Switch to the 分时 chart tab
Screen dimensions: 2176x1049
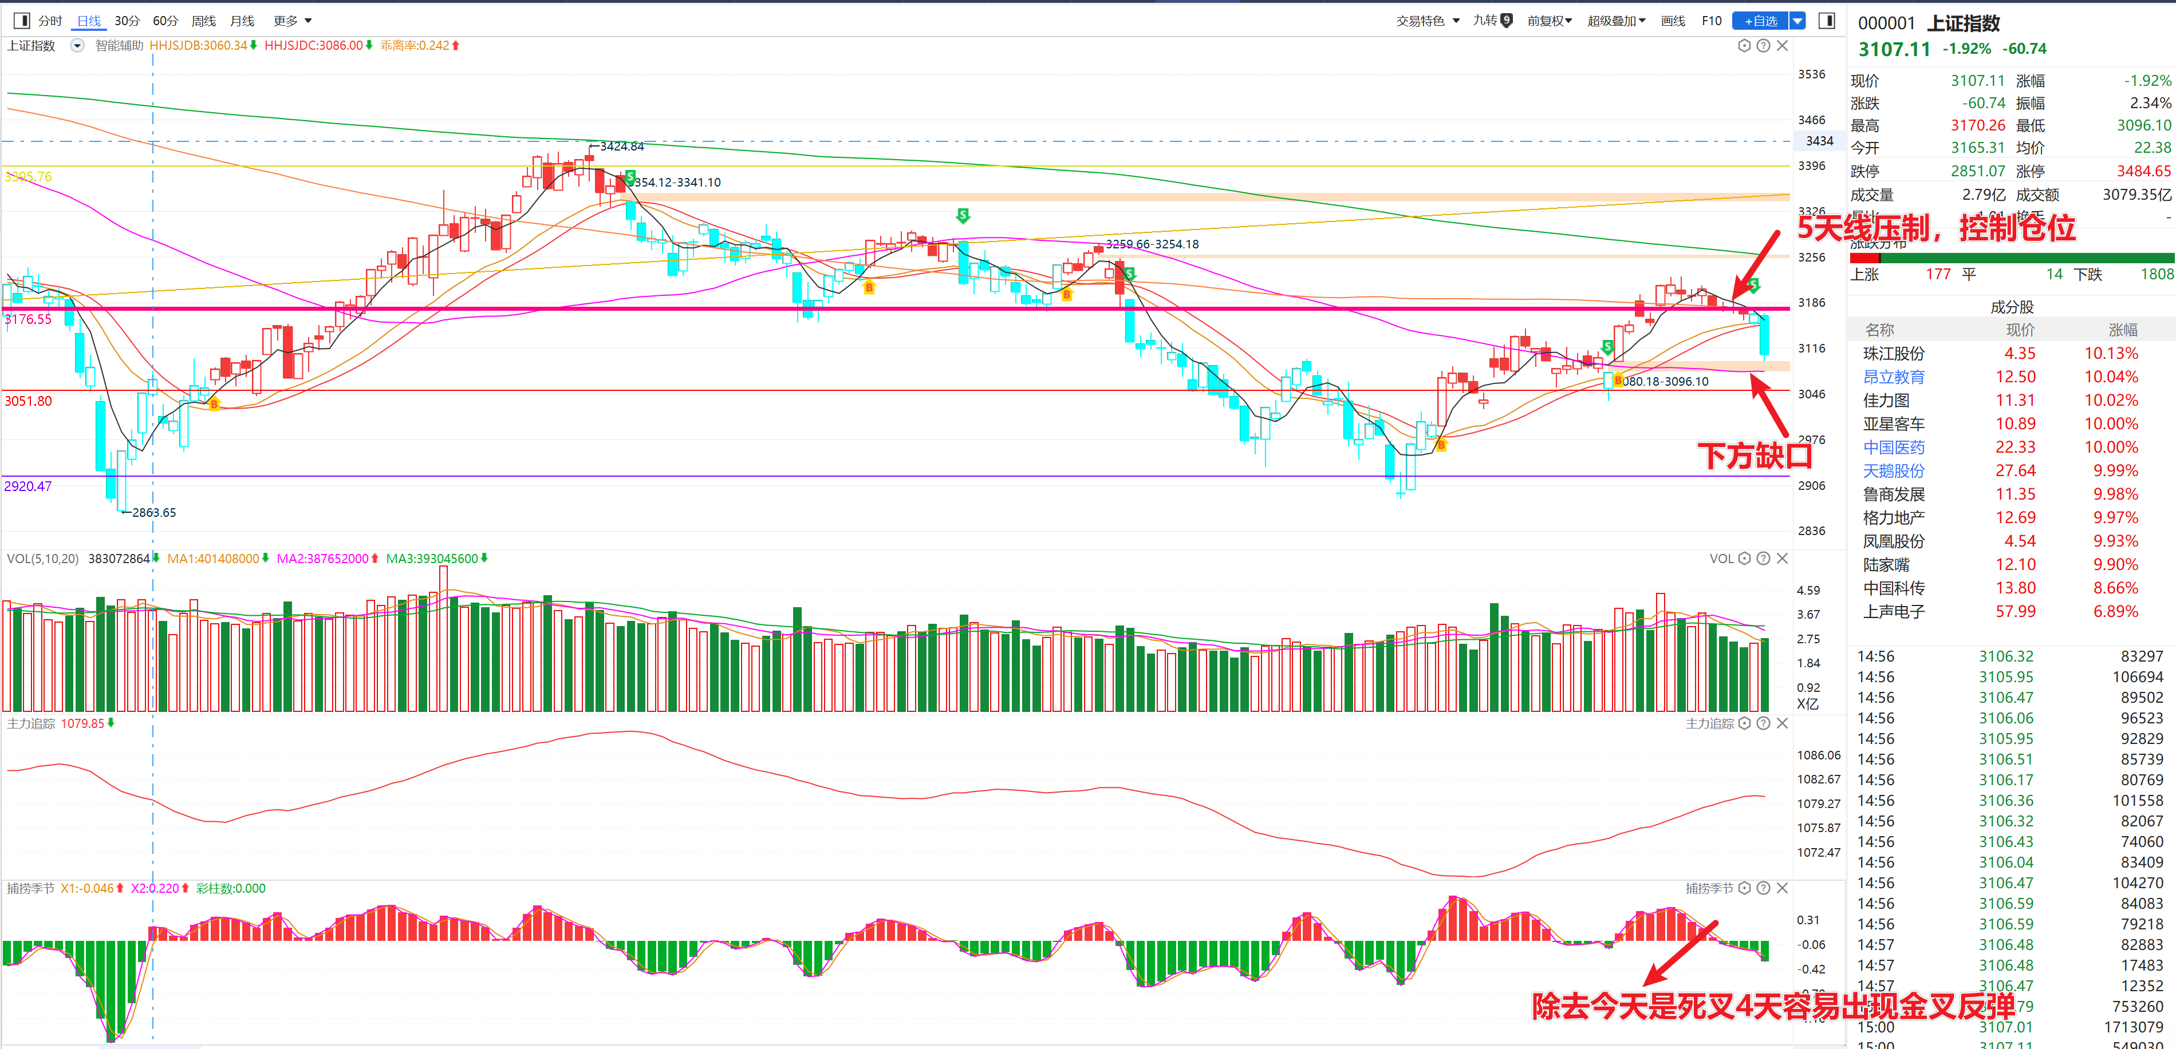coord(50,20)
